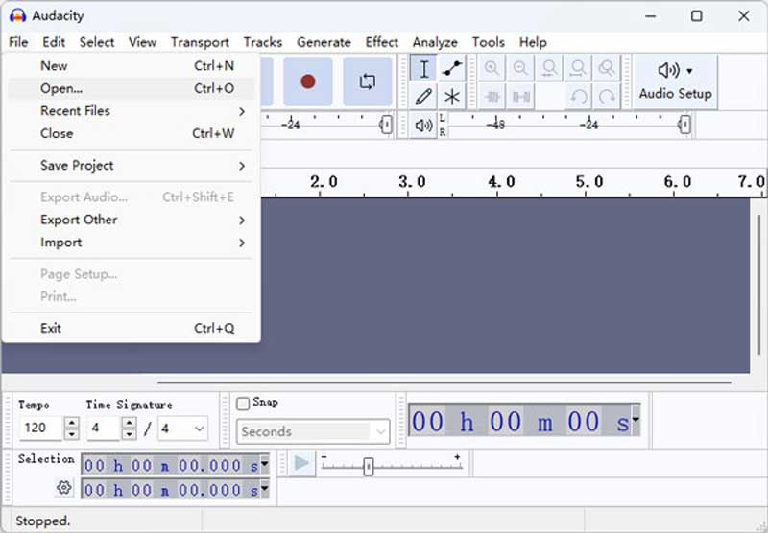This screenshot has width=768, height=533.
Task: Click the Play-at-speed button
Action: pyautogui.click(x=301, y=463)
